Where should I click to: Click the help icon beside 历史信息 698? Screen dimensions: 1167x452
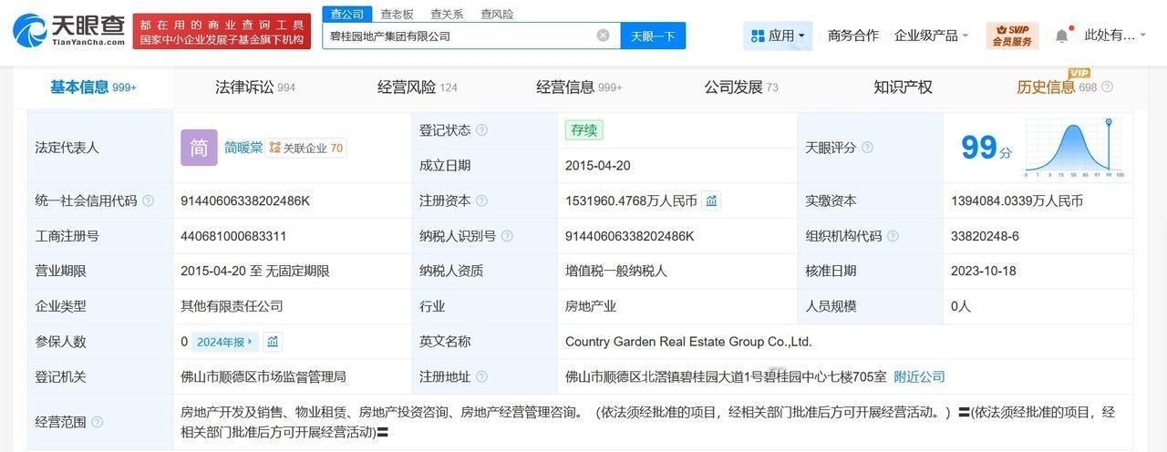point(1107,87)
